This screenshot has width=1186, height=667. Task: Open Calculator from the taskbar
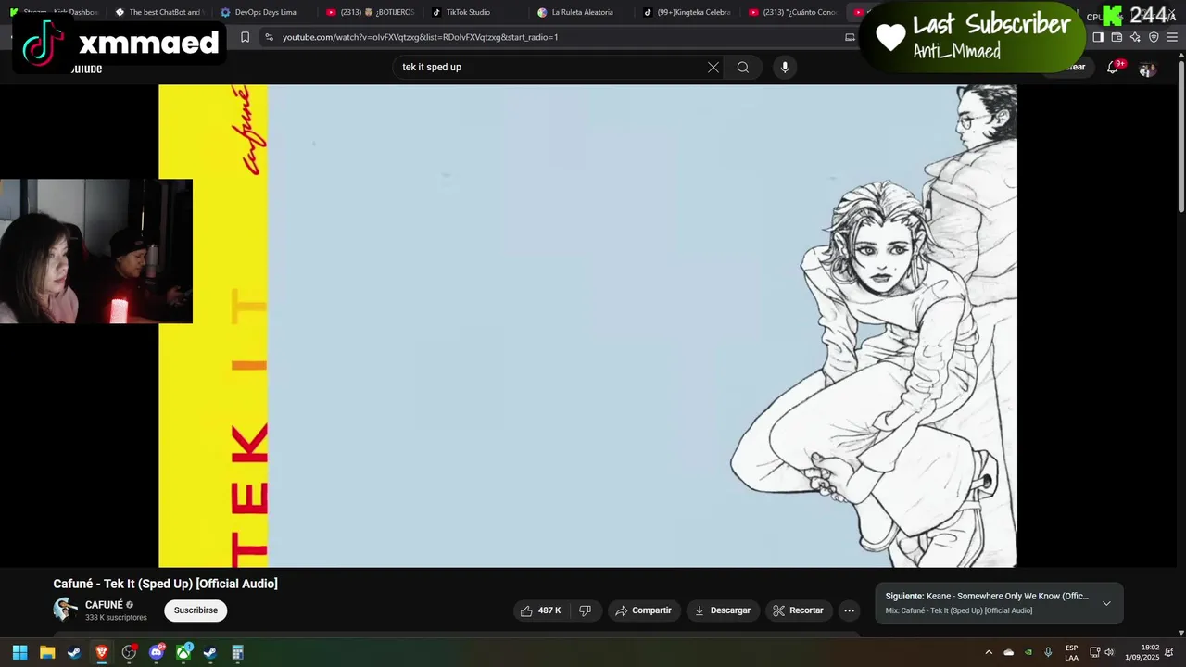point(237,652)
